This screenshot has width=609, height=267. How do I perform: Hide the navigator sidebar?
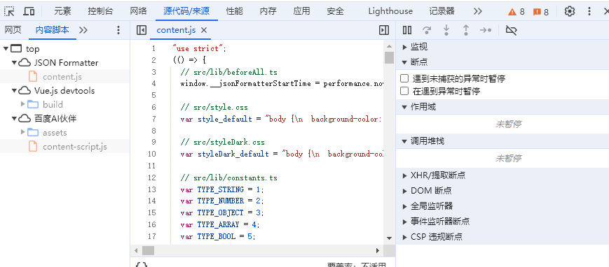click(x=142, y=30)
